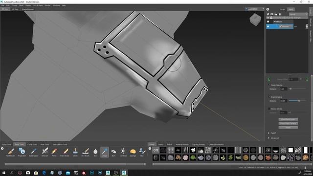Activate the Clone stamp tool
313x176 pixels.
75,152
